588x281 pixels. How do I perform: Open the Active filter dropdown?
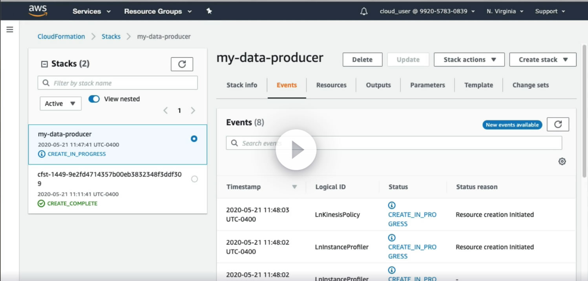[60, 103]
